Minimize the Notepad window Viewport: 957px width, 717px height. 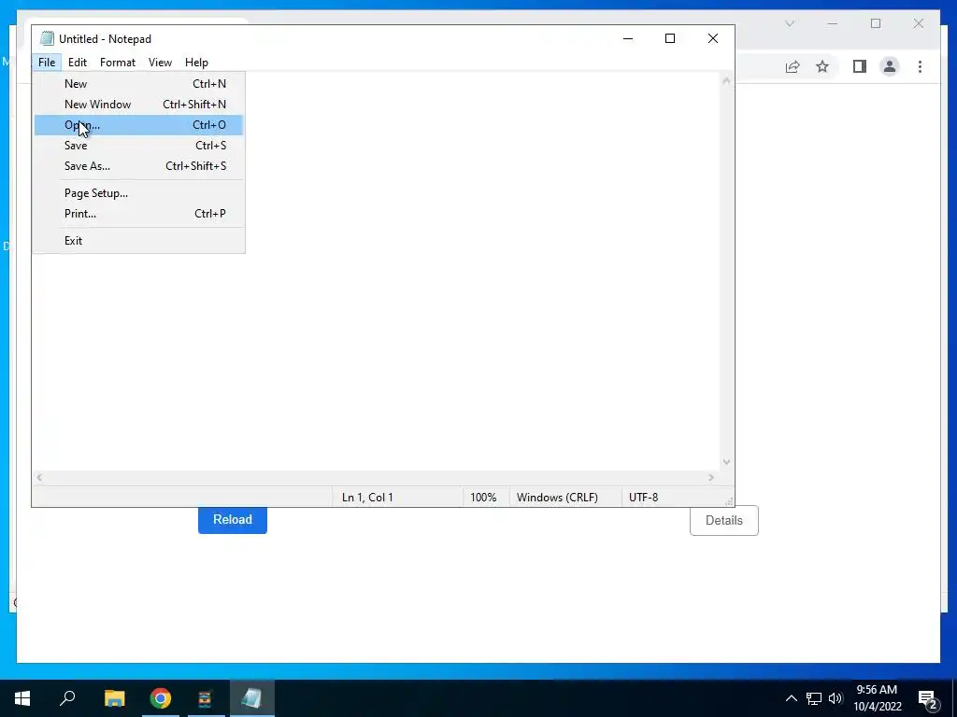628,38
